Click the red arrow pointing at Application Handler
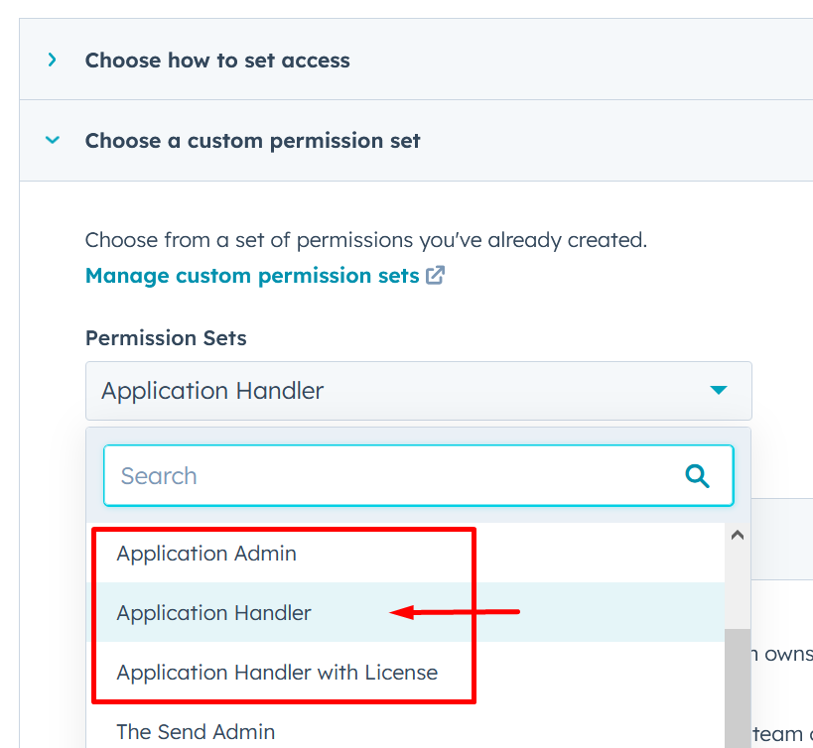 [455, 612]
